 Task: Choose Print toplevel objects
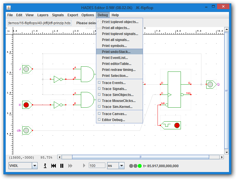tap(119, 22)
